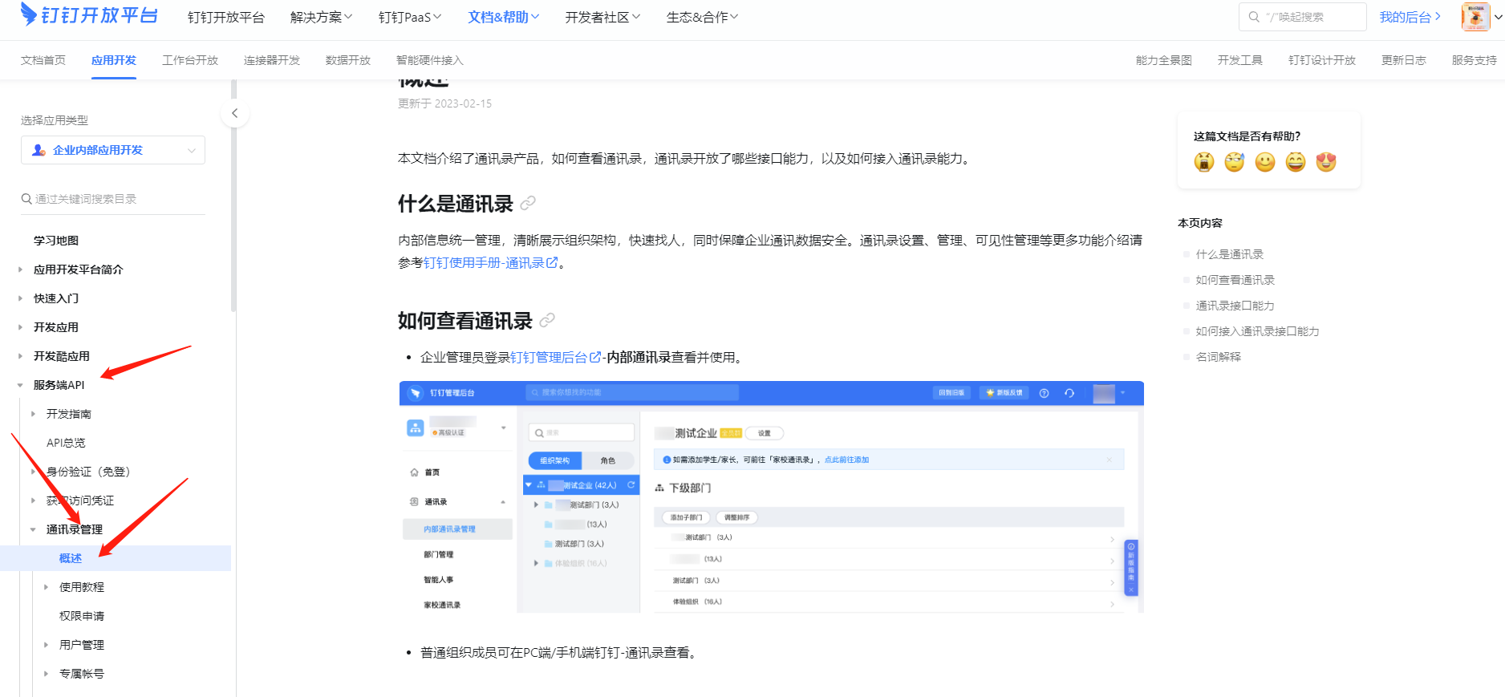Switch to the 智能硬件接入 tab
Viewport: 1505px width, 697px height.
point(430,60)
